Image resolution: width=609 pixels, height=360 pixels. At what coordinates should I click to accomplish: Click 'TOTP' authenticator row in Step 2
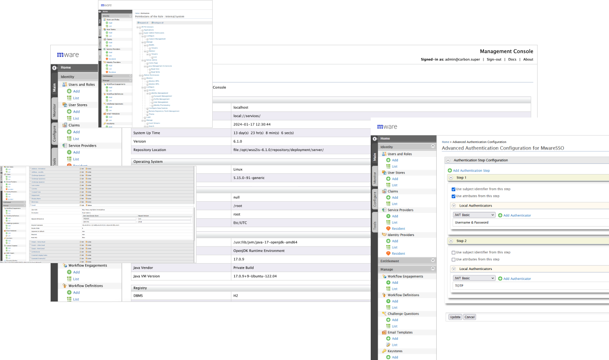click(x=531, y=285)
